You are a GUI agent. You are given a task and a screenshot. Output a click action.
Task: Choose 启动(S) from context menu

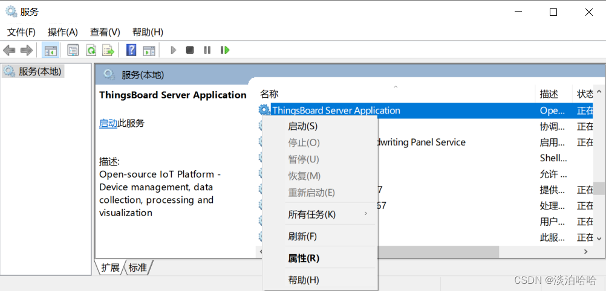click(319, 126)
